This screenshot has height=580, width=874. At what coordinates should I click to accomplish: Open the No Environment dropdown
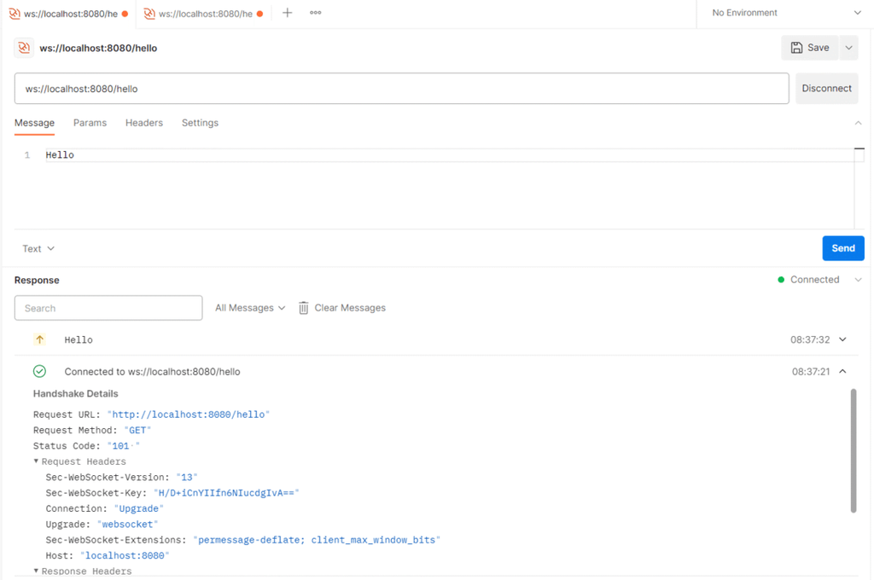click(786, 13)
